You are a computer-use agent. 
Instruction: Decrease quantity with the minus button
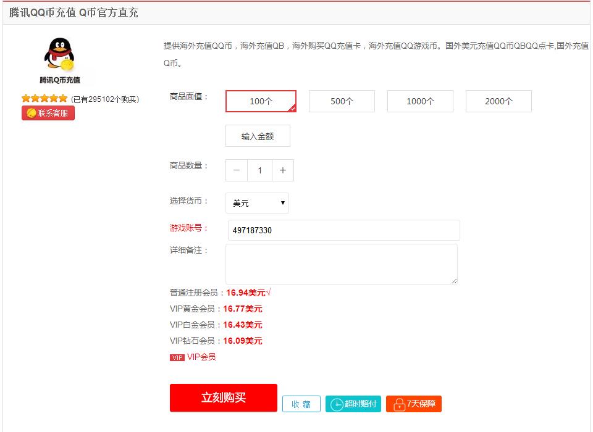[237, 170]
